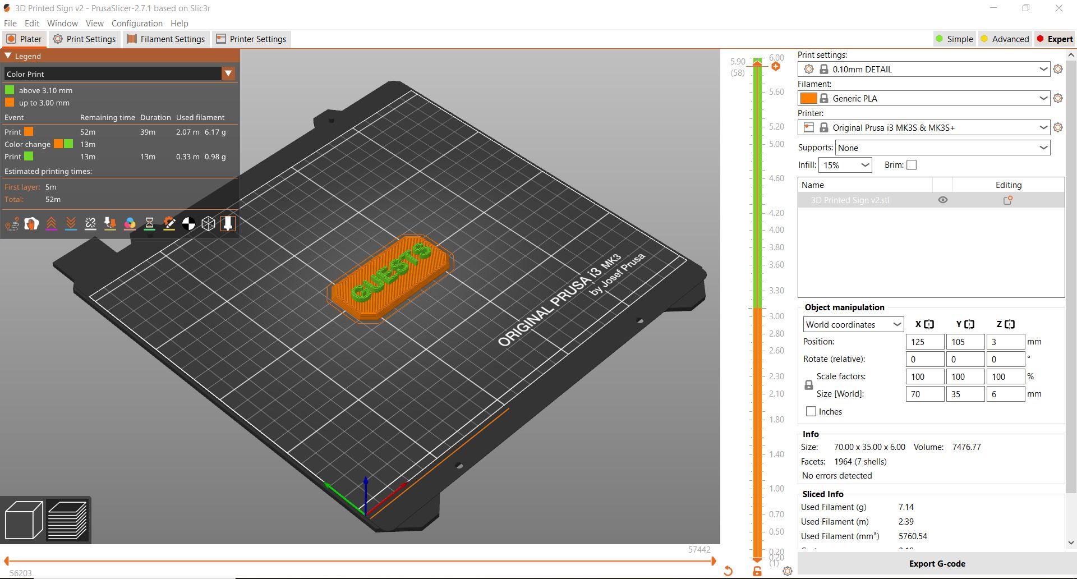The height and width of the screenshot is (579, 1077).
Task: Click horizontal move slider left thumb
Action: tap(6, 560)
